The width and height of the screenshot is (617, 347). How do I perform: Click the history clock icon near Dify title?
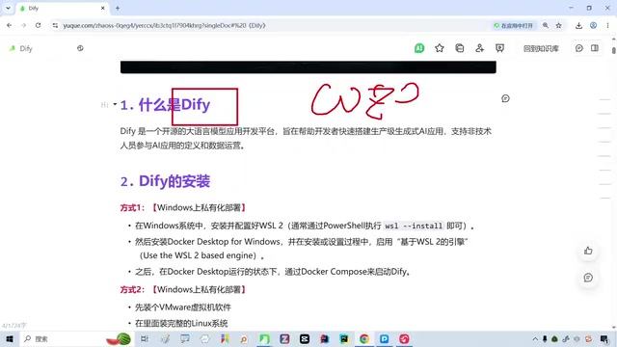[80, 48]
